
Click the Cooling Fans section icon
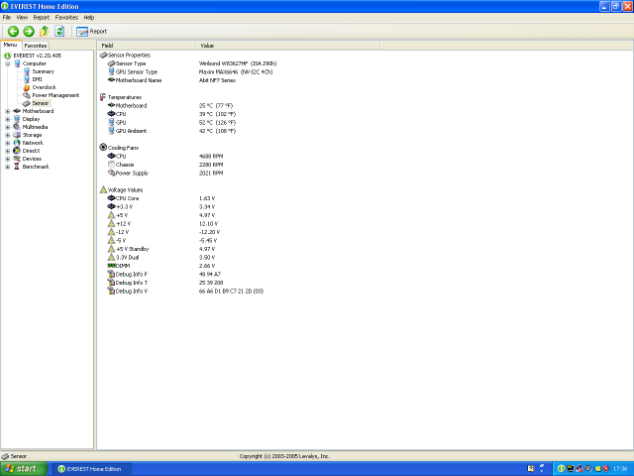click(103, 148)
